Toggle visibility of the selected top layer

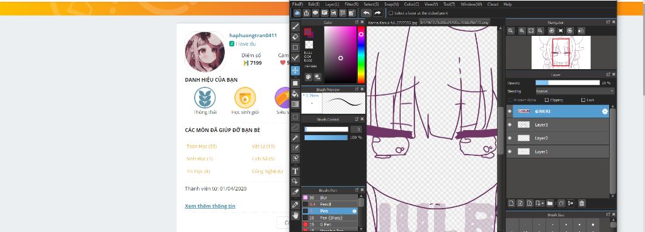(510, 111)
